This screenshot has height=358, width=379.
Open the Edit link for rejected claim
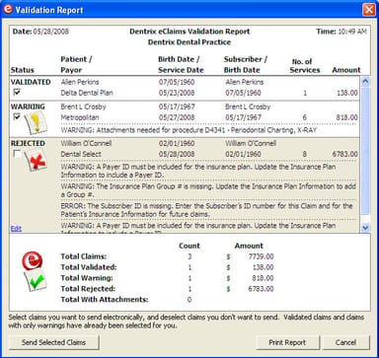[16, 228]
